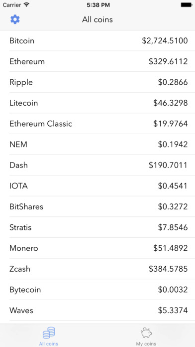Select the All coins tab label
Screen dimensions: 195x347
click(x=49, y=344)
